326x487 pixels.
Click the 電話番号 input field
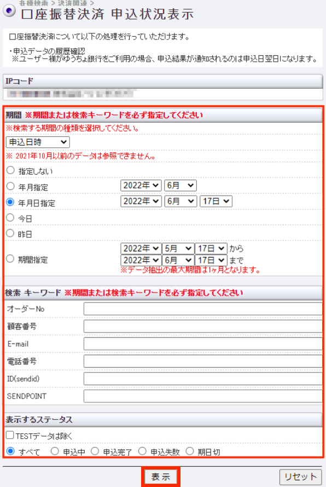coord(203,361)
